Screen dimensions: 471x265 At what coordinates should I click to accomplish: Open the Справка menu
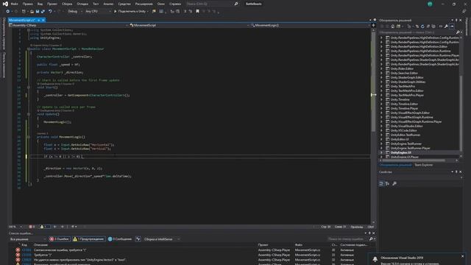coord(175,4)
